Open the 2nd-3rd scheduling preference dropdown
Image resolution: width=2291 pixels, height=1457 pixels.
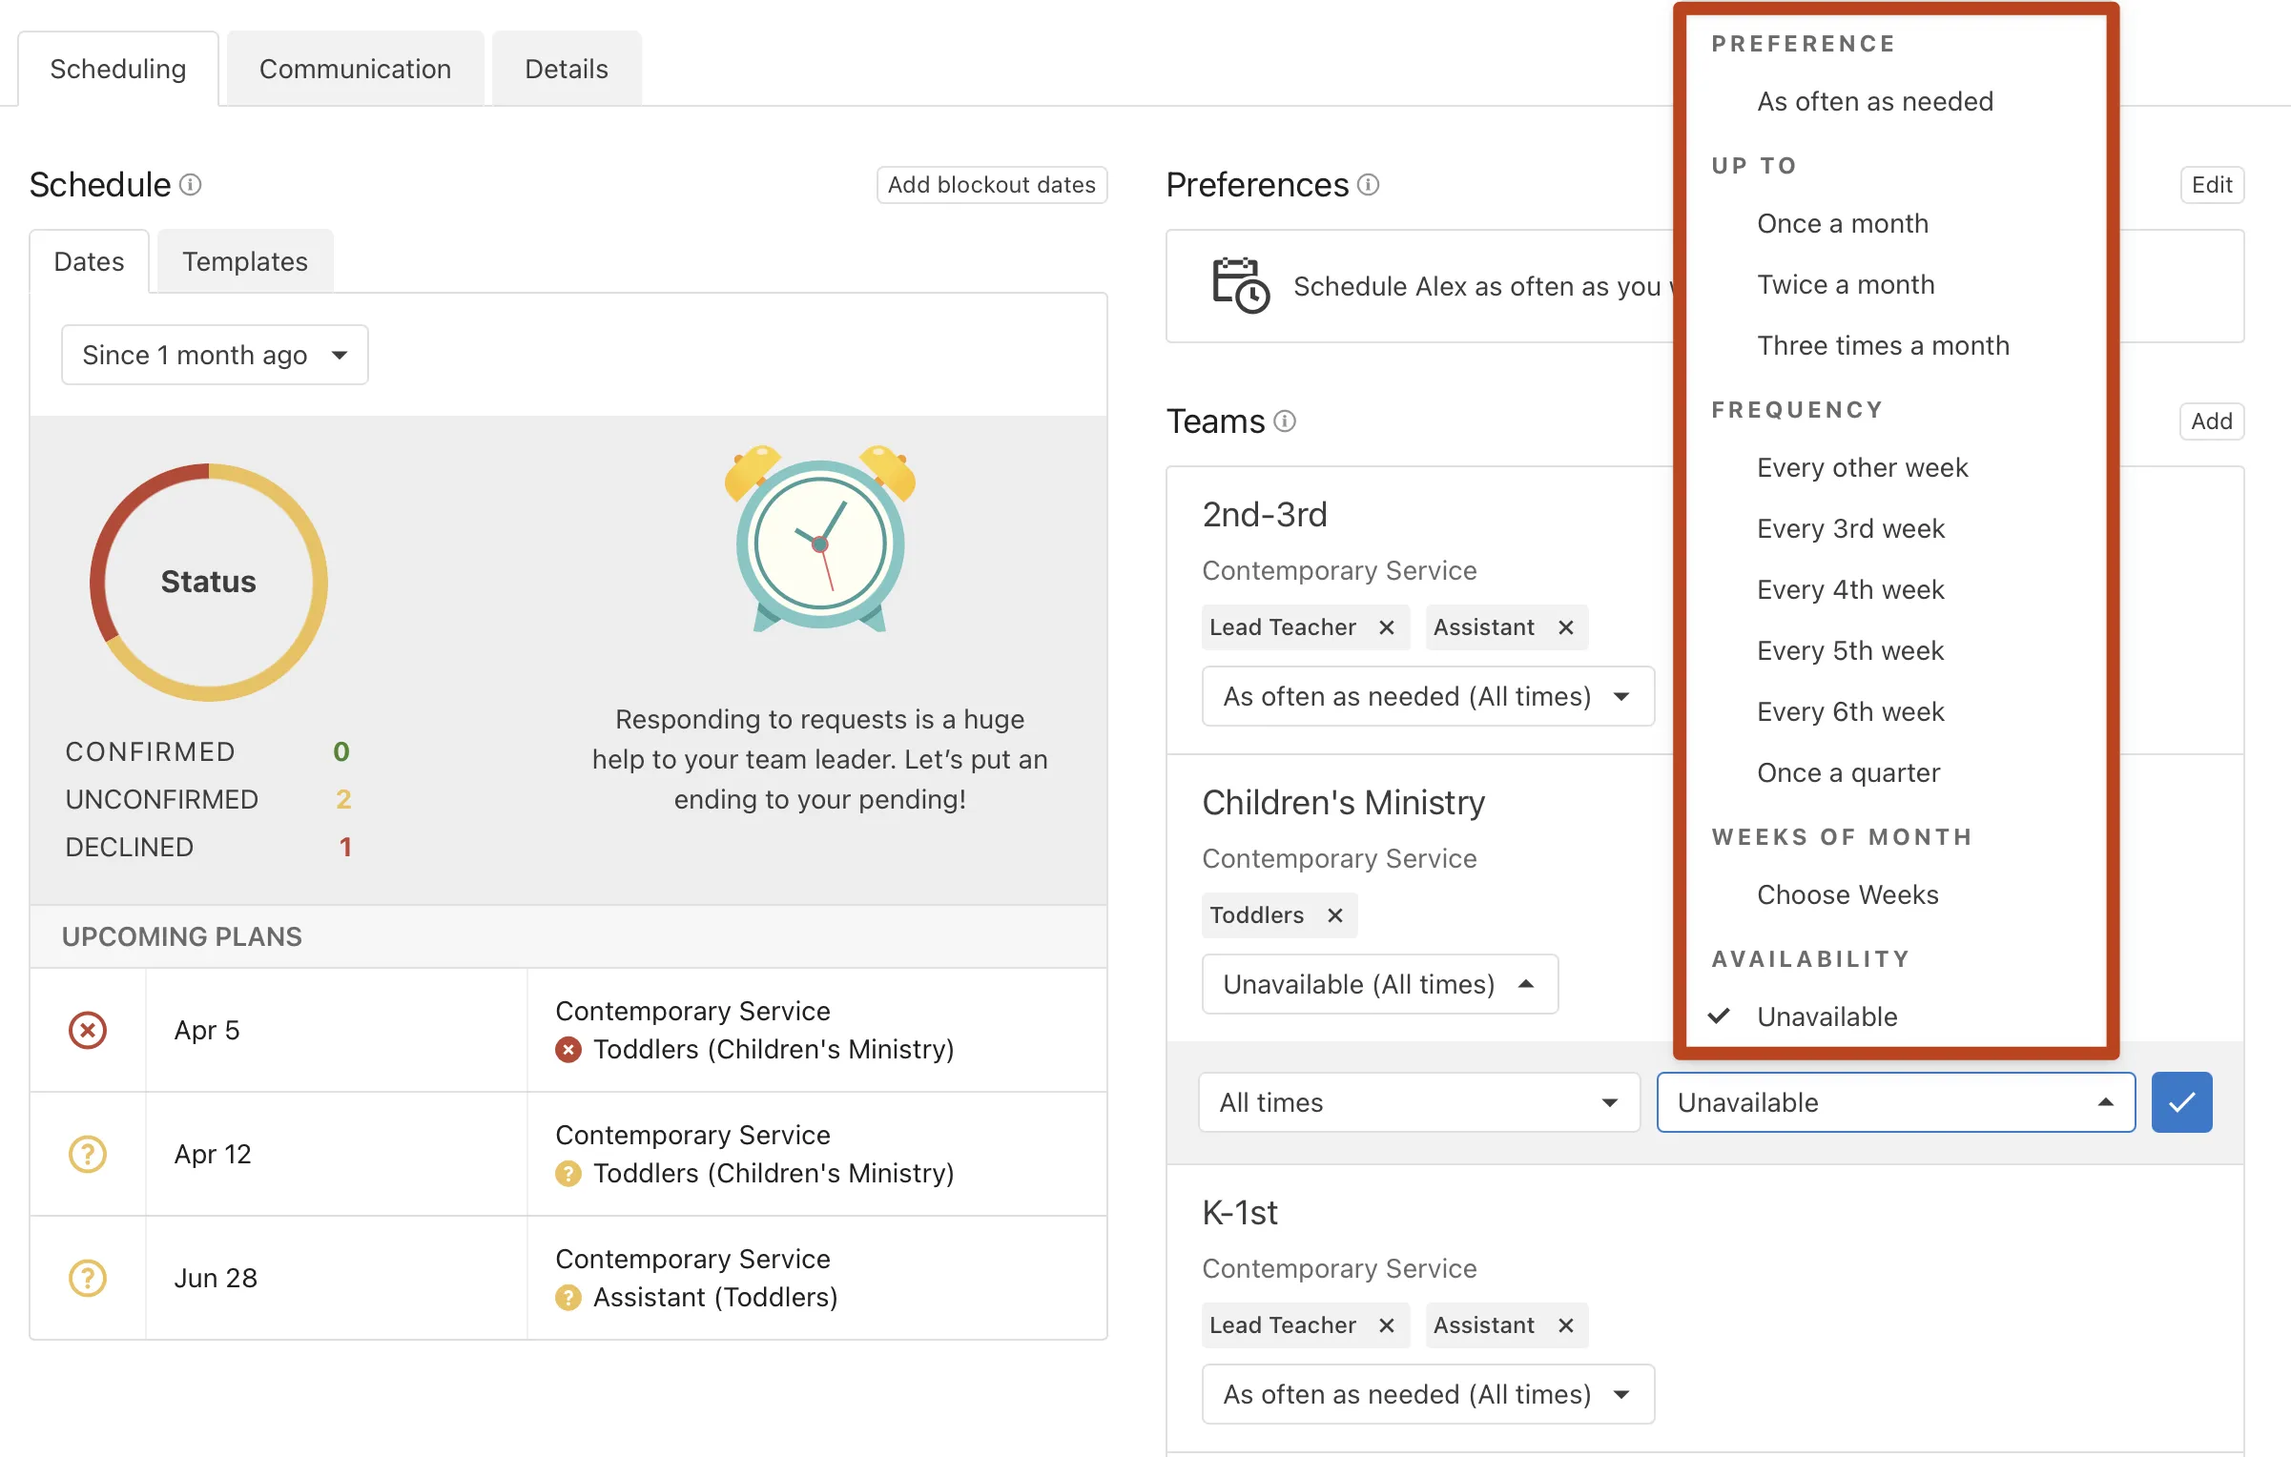pyautogui.click(x=1427, y=696)
